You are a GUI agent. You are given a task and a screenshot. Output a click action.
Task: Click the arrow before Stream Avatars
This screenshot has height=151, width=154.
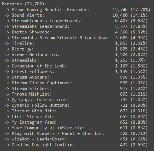(7, 77)
